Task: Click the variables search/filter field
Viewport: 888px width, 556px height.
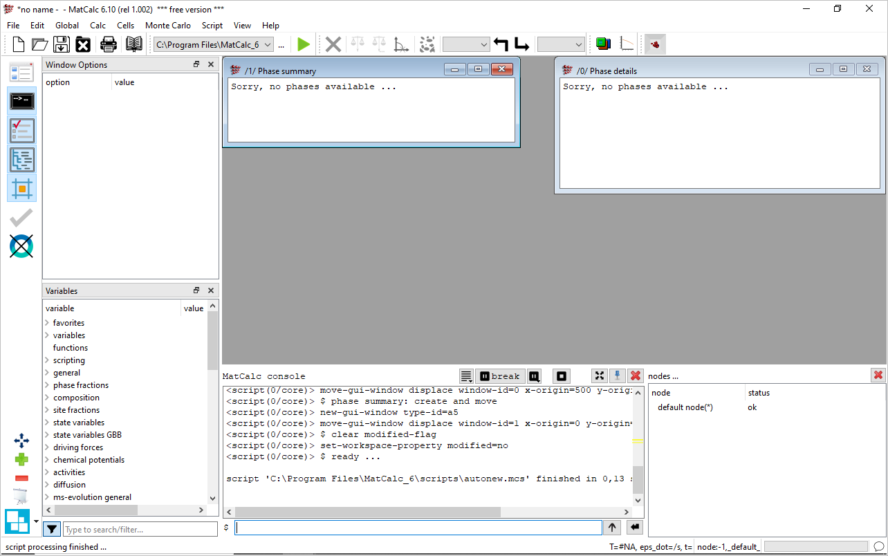Action: click(x=140, y=529)
